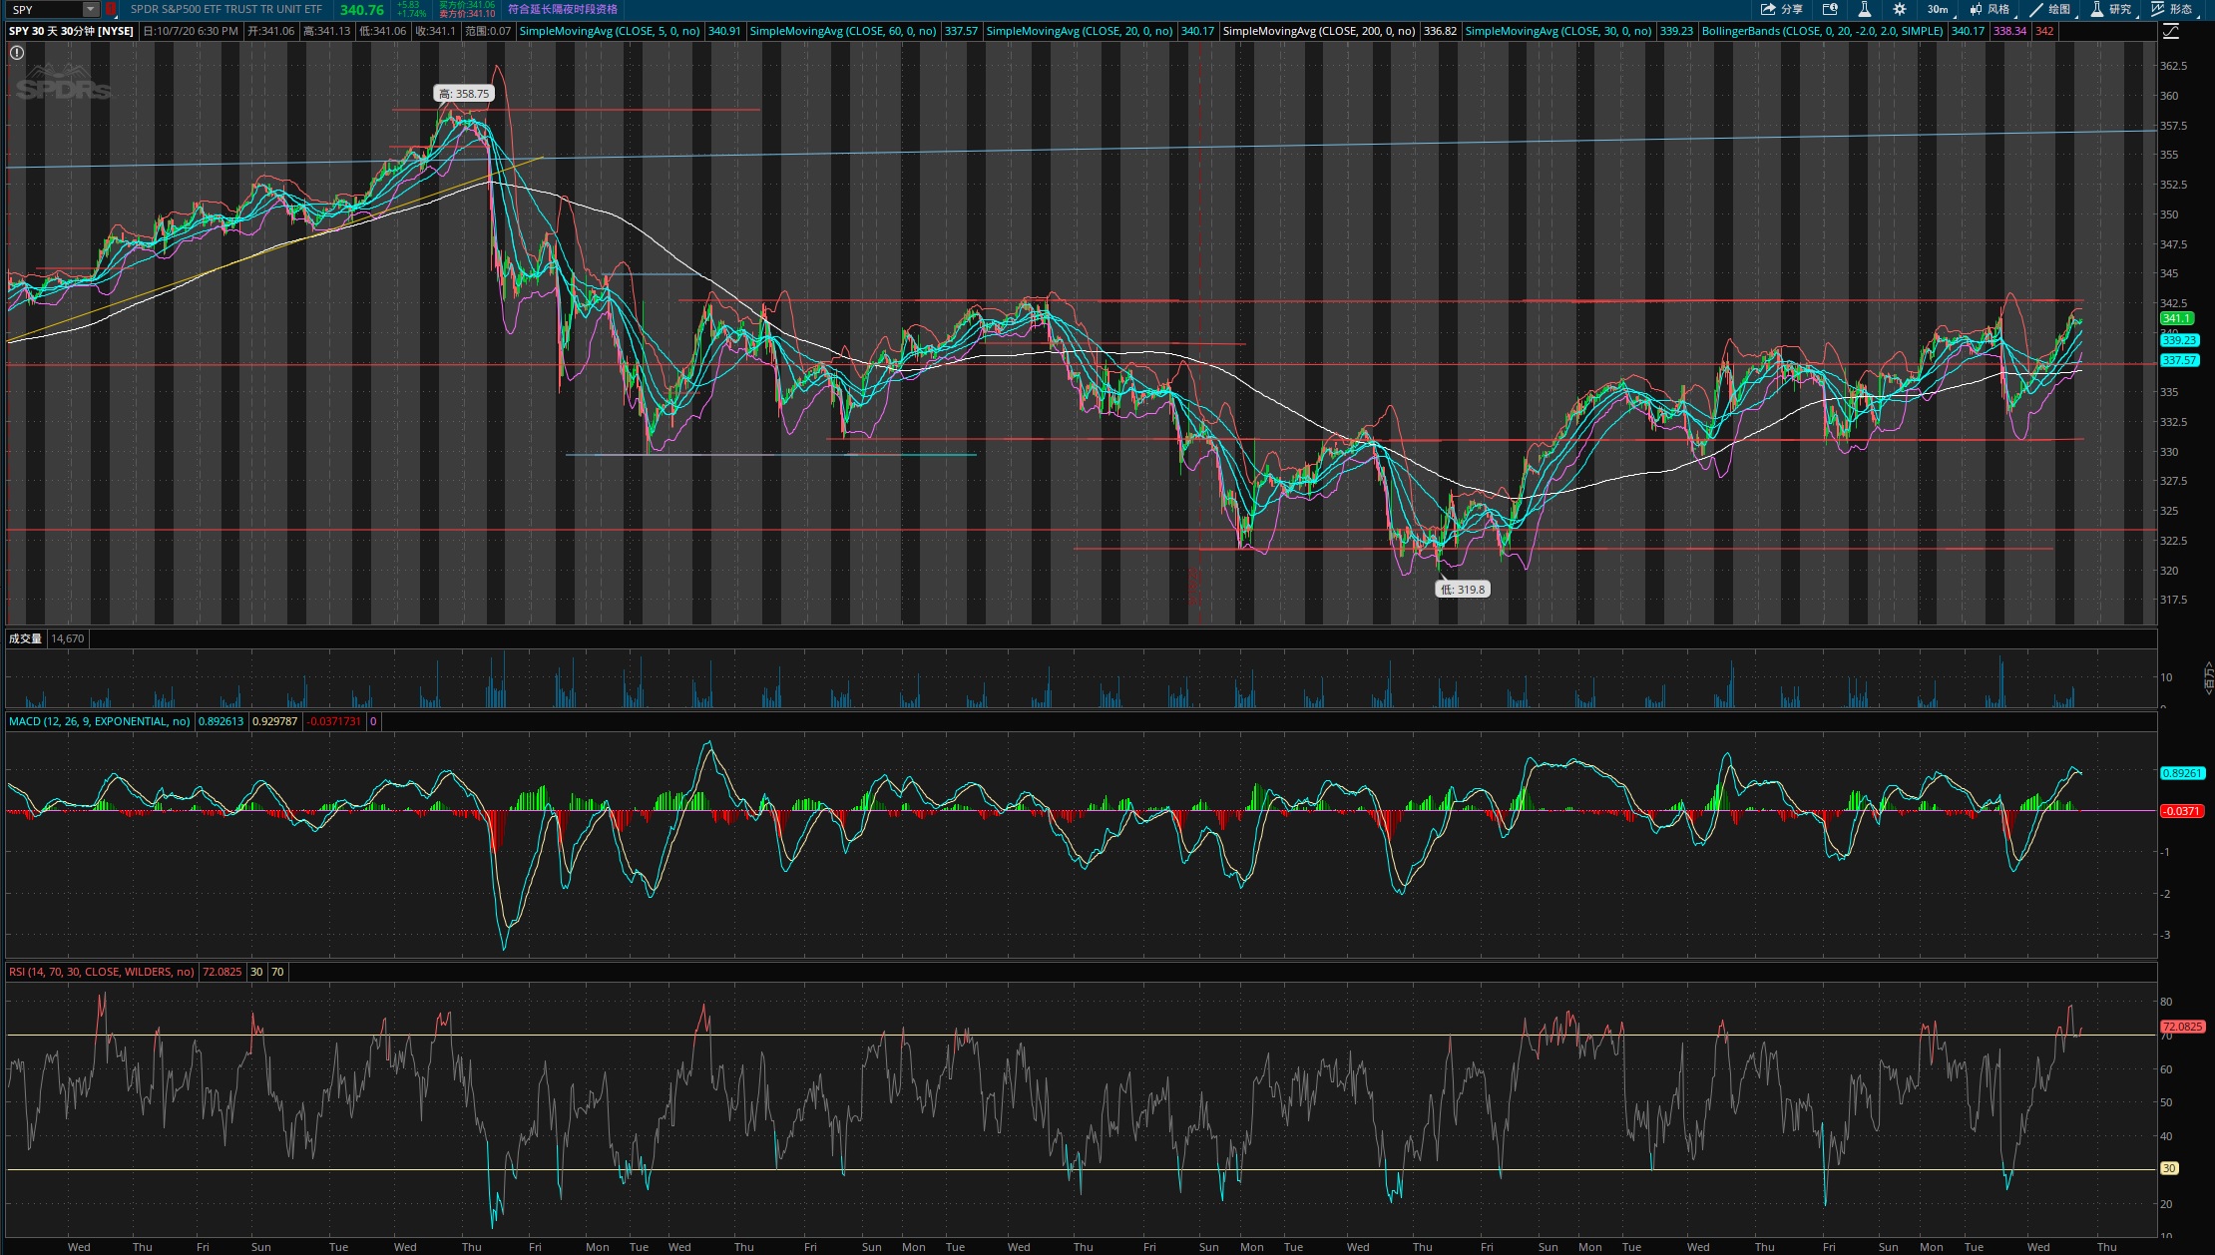This screenshot has width=2215, height=1255.
Task: Select SimpleMovingAvg (CLOSE, 30, 0, no) study label
Action: pyautogui.click(x=1558, y=31)
